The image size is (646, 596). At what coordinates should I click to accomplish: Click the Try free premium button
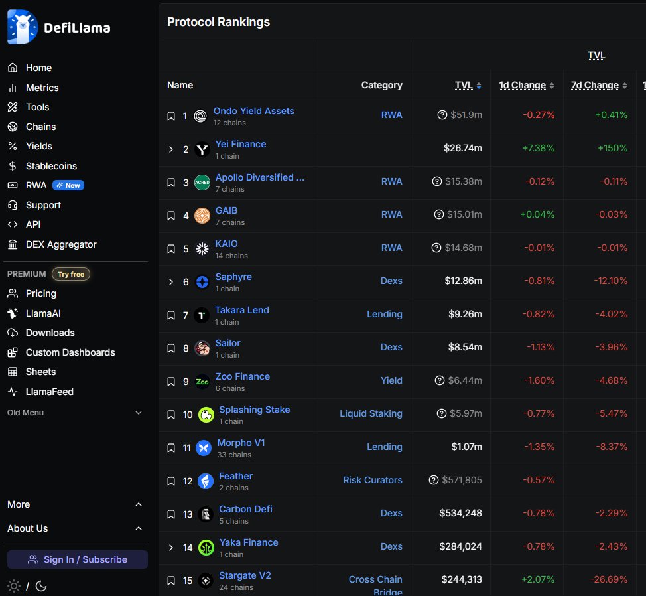(71, 274)
